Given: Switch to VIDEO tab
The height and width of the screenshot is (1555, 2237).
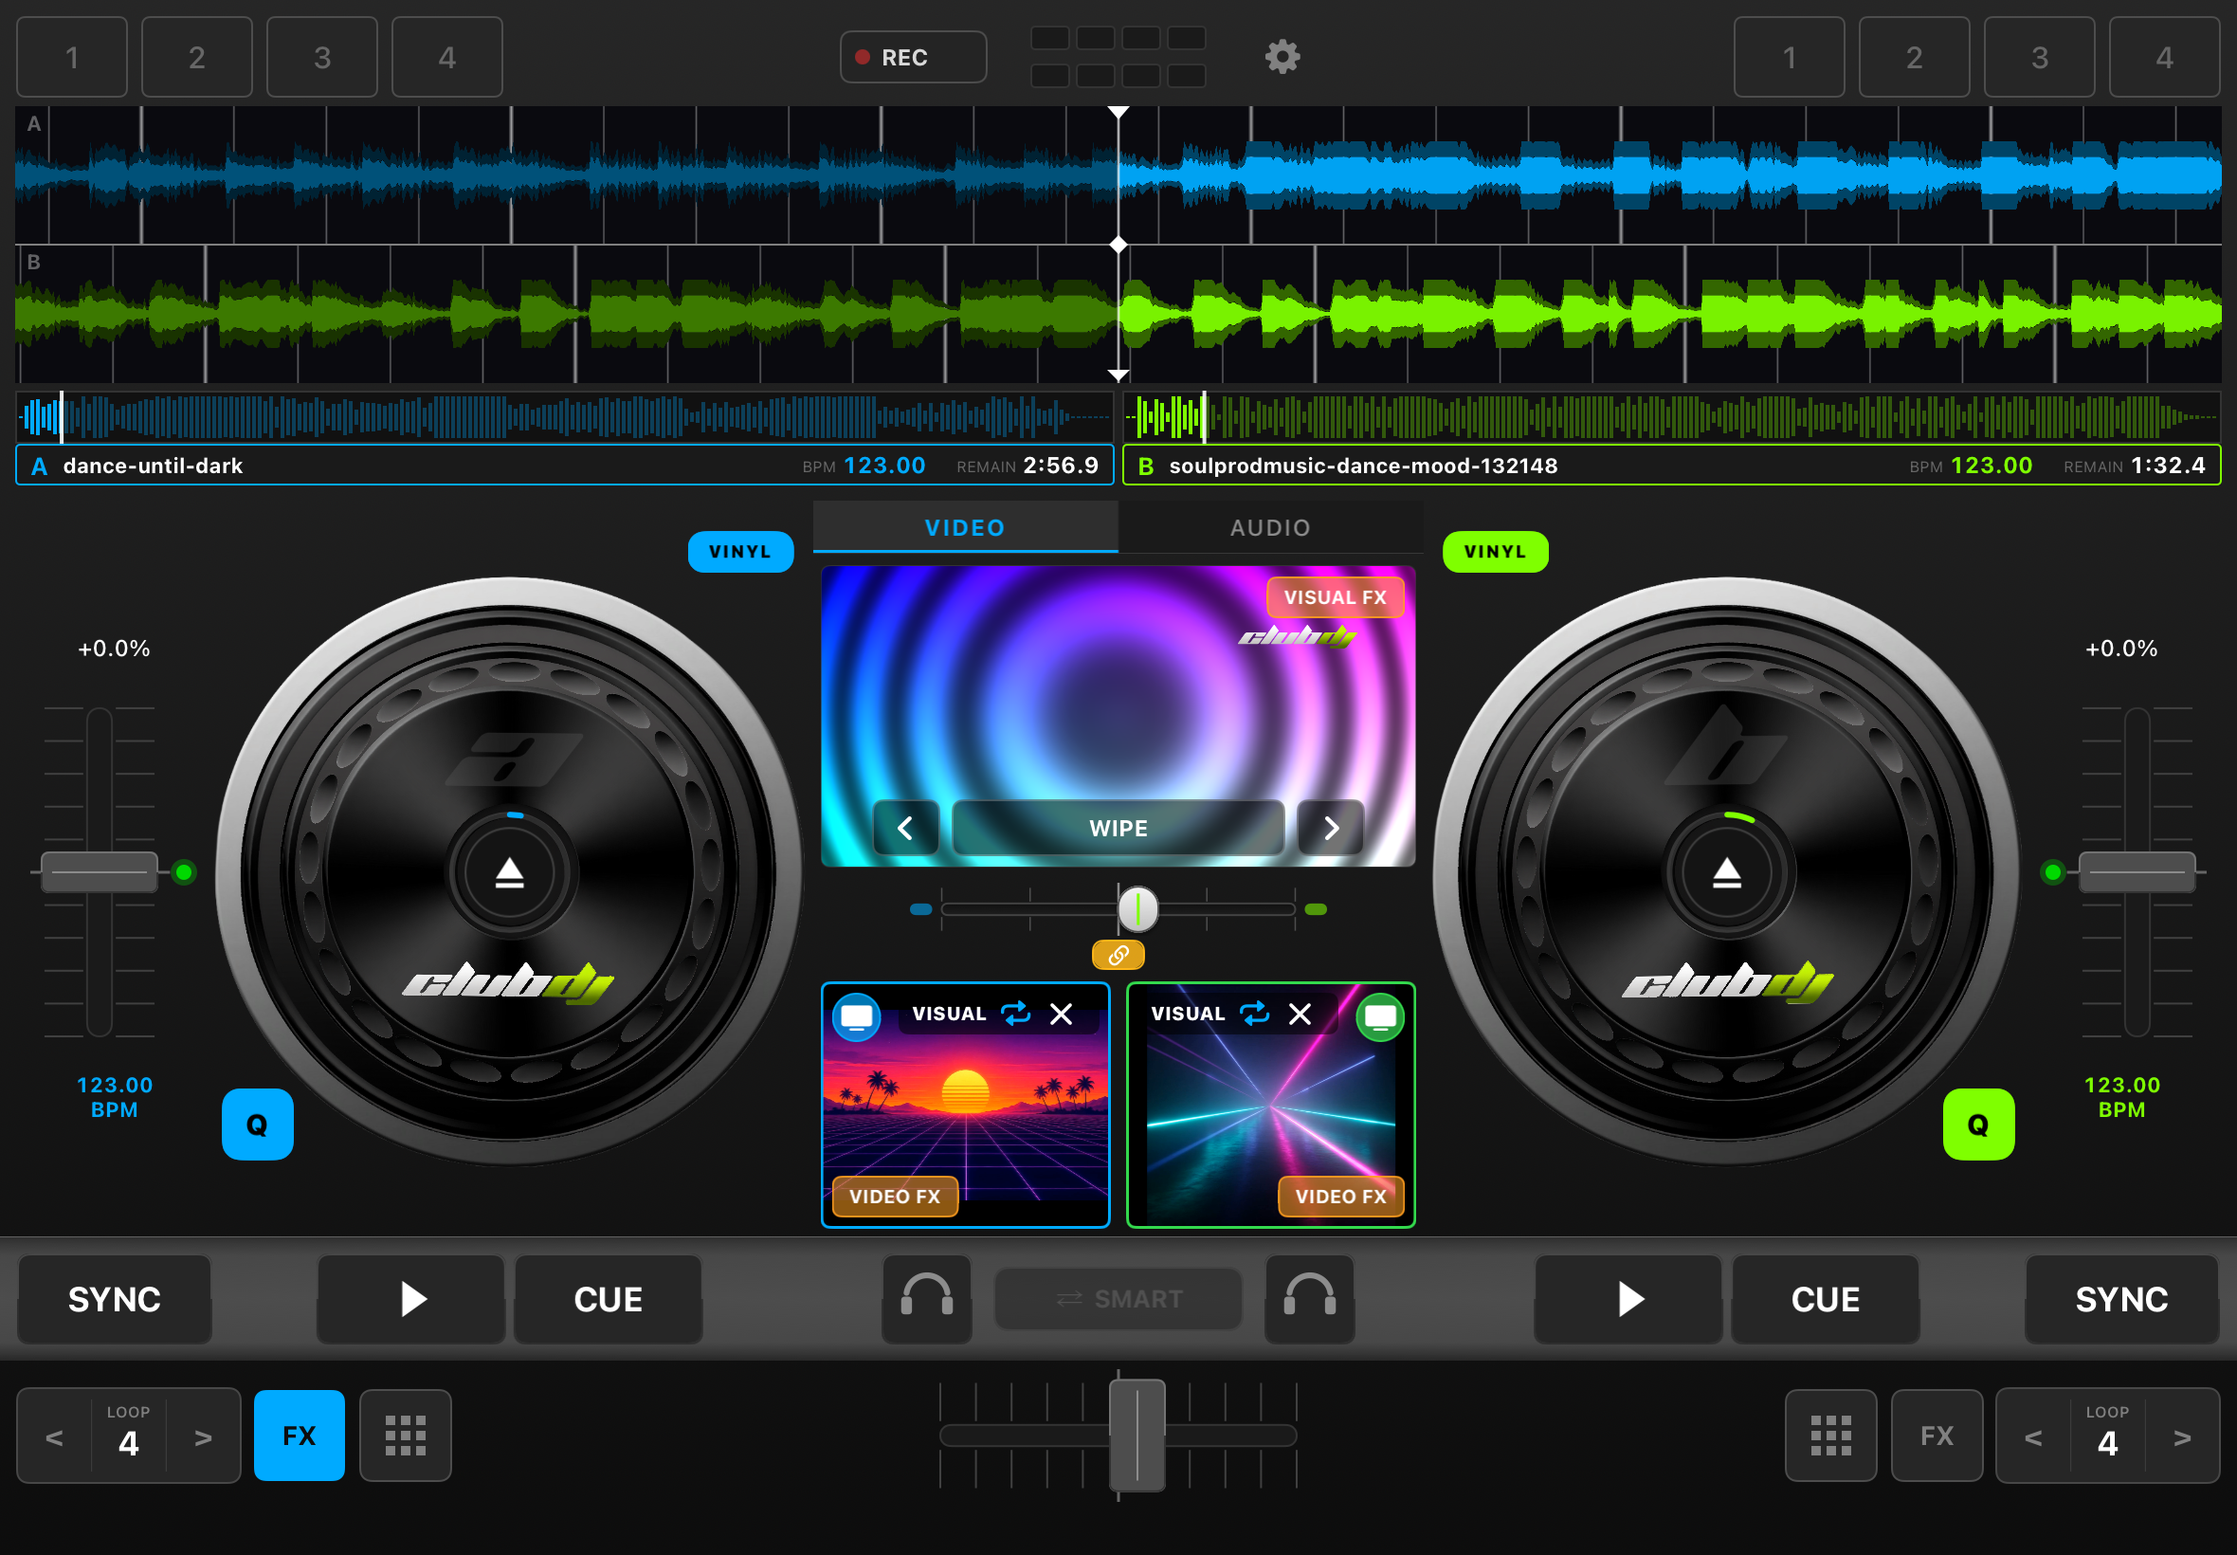Looking at the screenshot, I should point(965,527).
